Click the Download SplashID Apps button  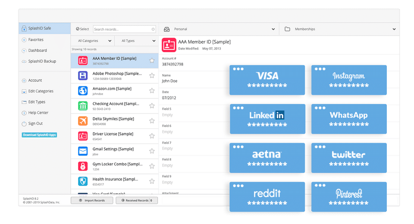click(39, 135)
